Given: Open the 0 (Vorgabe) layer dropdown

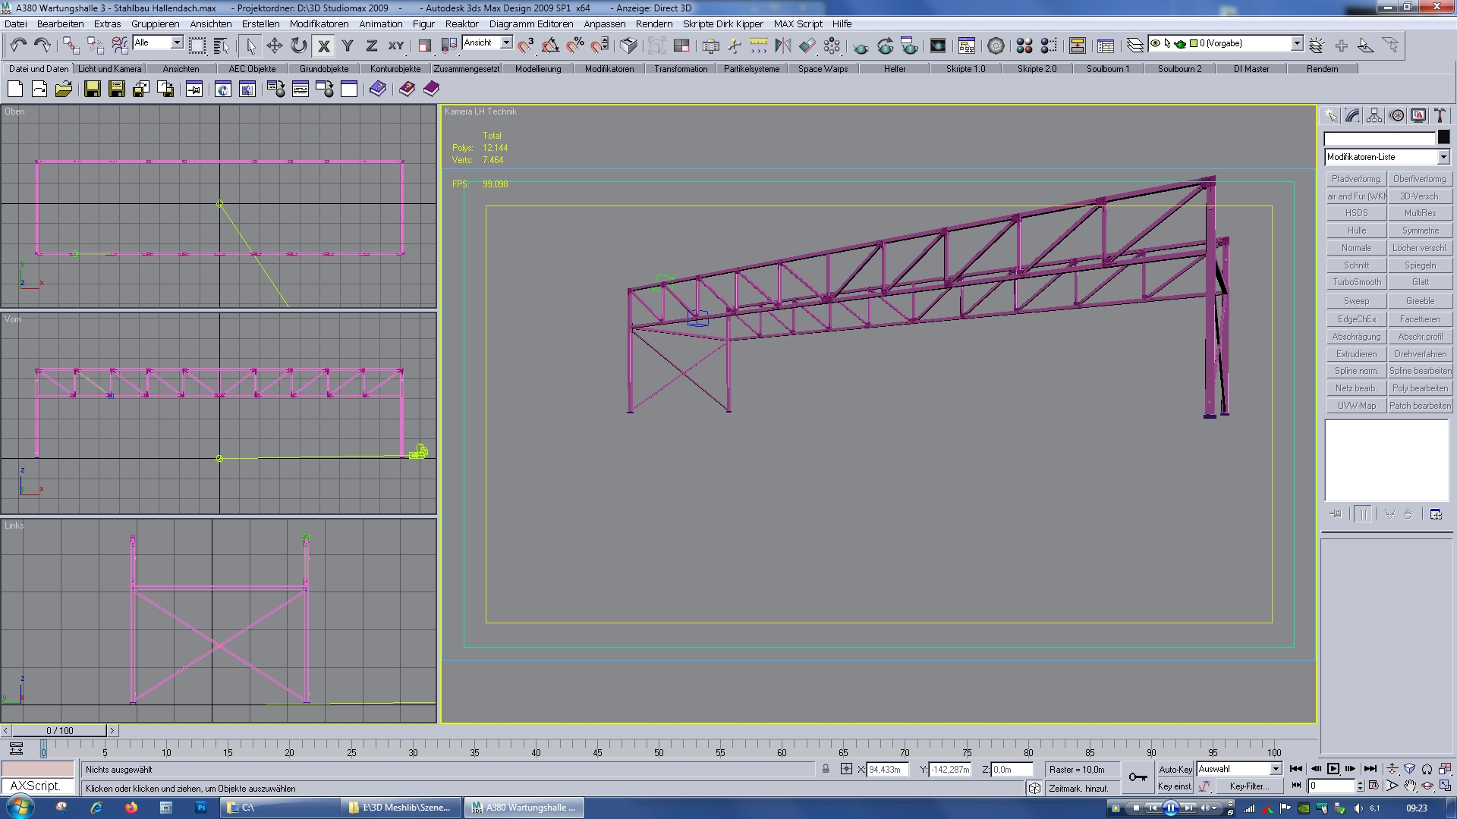Looking at the screenshot, I should click(1297, 44).
